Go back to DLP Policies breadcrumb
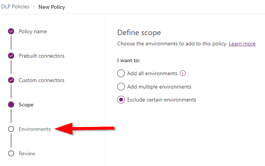Image resolution: width=265 pixels, height=166 pixels. tap(15, 6)
